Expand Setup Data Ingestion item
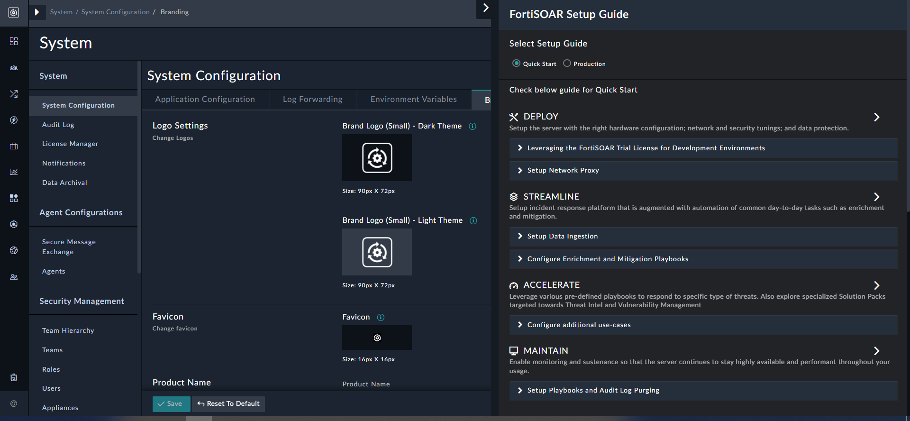The image size is (910, 421). [703, 236]
